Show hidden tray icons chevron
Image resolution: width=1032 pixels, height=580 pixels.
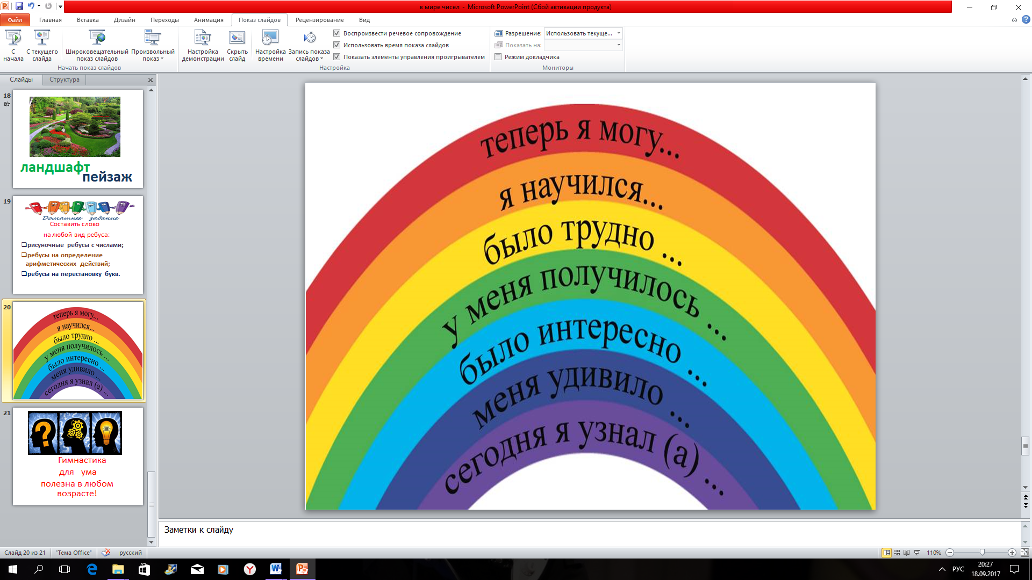(942, 569)
